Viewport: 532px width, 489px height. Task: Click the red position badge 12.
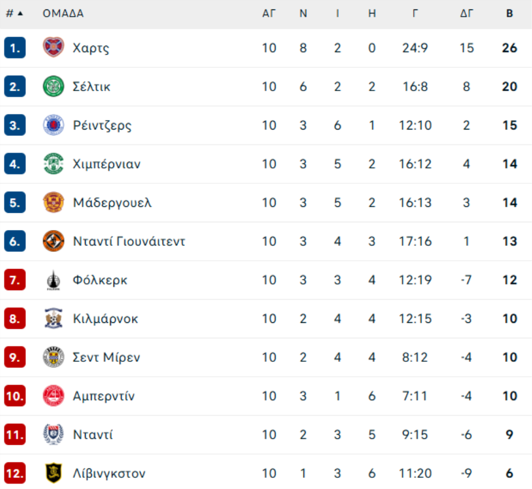pos(14,473)
